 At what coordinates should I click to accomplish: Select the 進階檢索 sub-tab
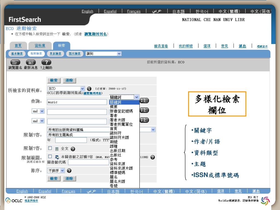pos(36,54)
